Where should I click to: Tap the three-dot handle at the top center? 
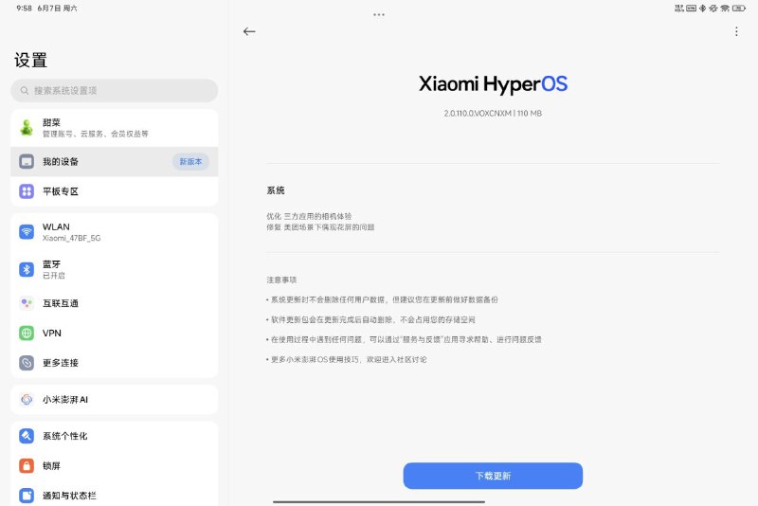coord(379,14)
